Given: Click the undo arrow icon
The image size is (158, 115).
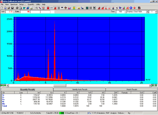Looking at the screenshot, I should 52,8.
